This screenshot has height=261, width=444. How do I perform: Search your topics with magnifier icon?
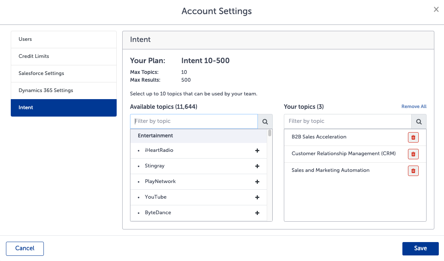tap(419, 121)
